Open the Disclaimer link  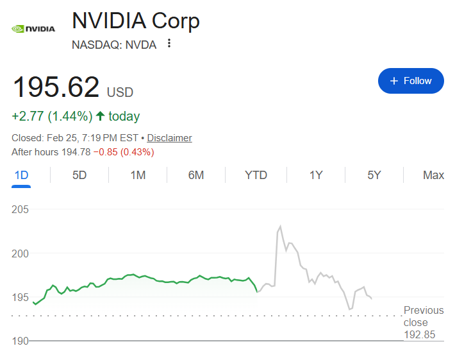169,138
